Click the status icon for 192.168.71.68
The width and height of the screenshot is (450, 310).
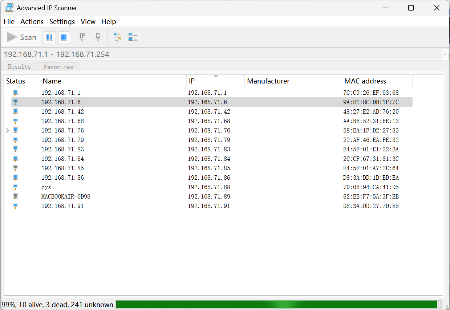[16, 121]
